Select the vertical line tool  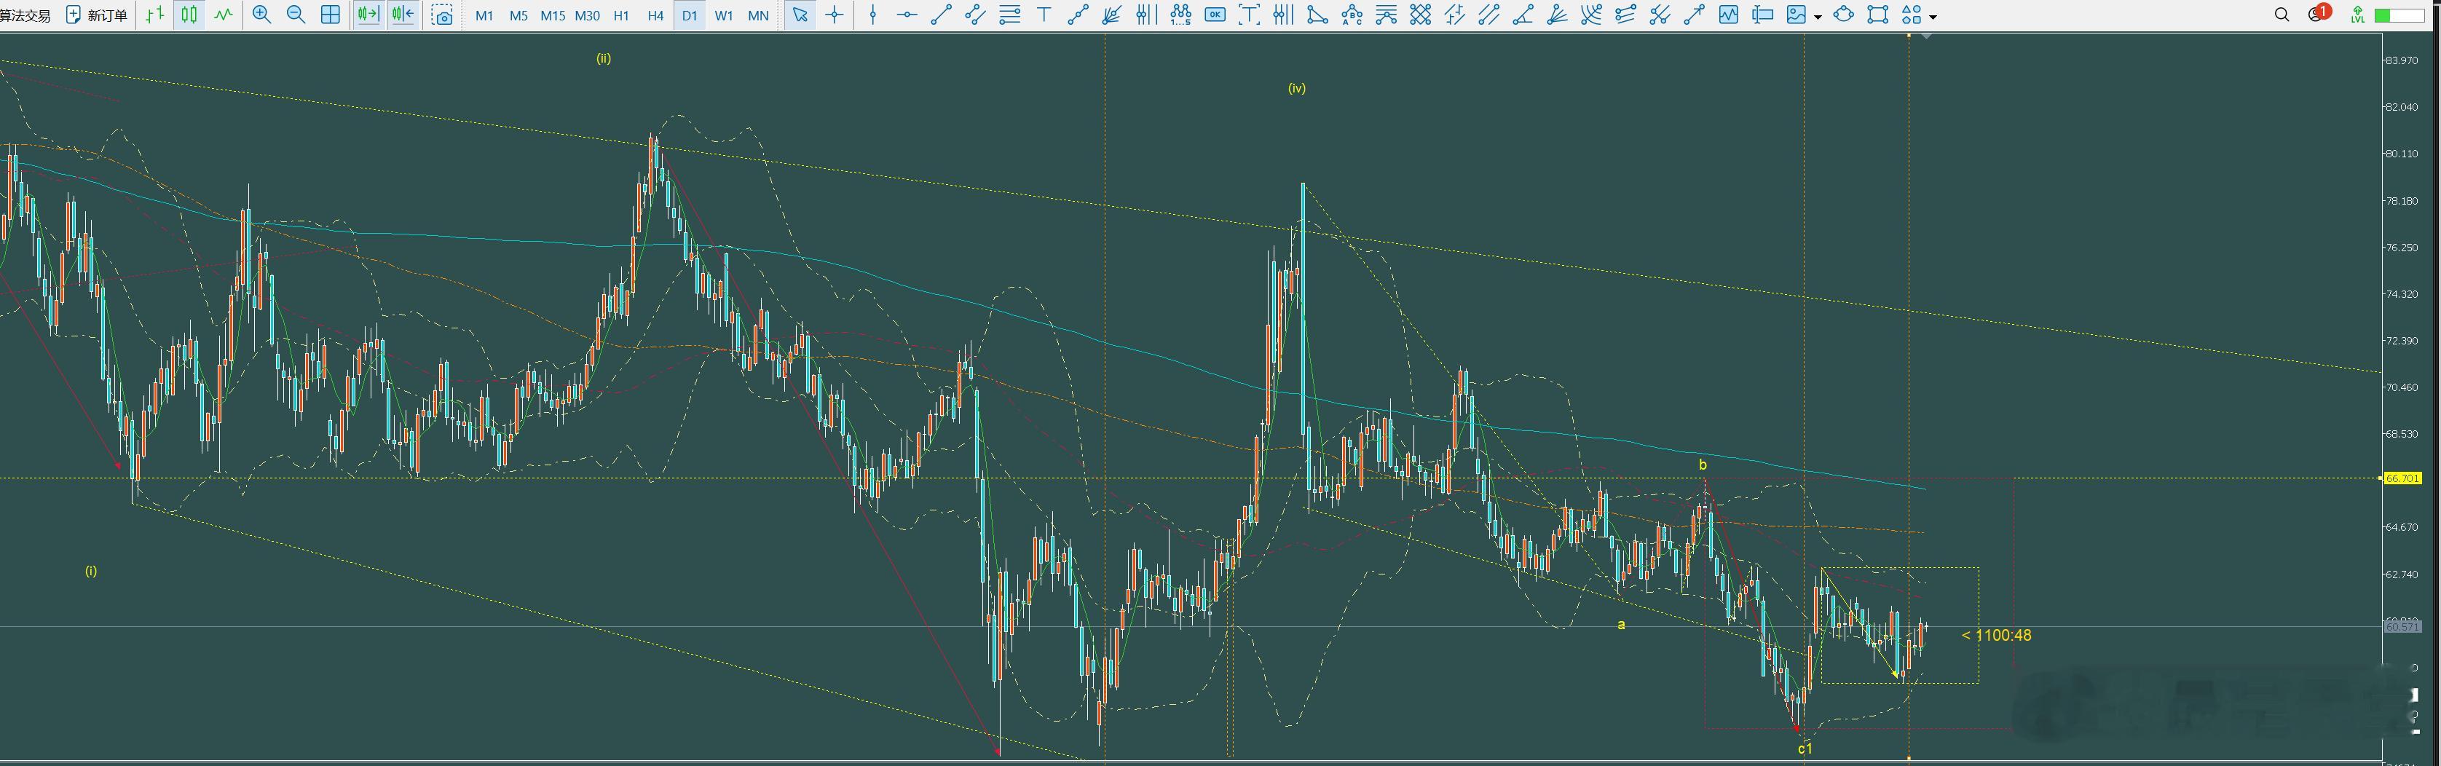click(872, 15)
